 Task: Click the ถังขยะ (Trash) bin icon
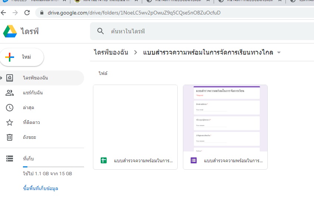(10, 137)
